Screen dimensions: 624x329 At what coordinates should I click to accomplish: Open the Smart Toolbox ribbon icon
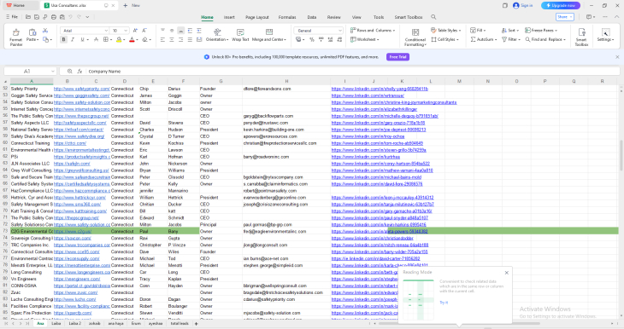tap(581, 37)
